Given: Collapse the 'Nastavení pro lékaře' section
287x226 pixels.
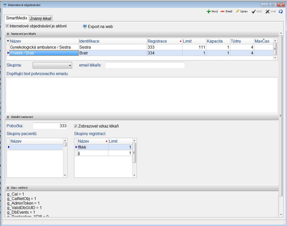Looking at the screenshot, I should pos(8,34).
